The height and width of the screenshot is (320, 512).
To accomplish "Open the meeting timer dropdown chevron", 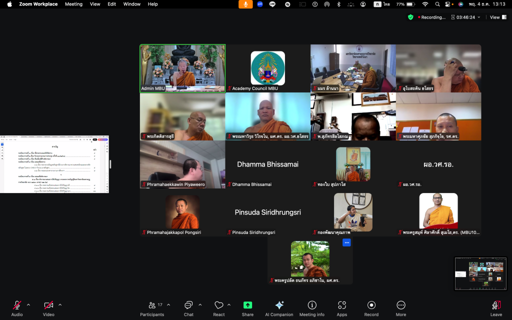I will pos(478,17).
